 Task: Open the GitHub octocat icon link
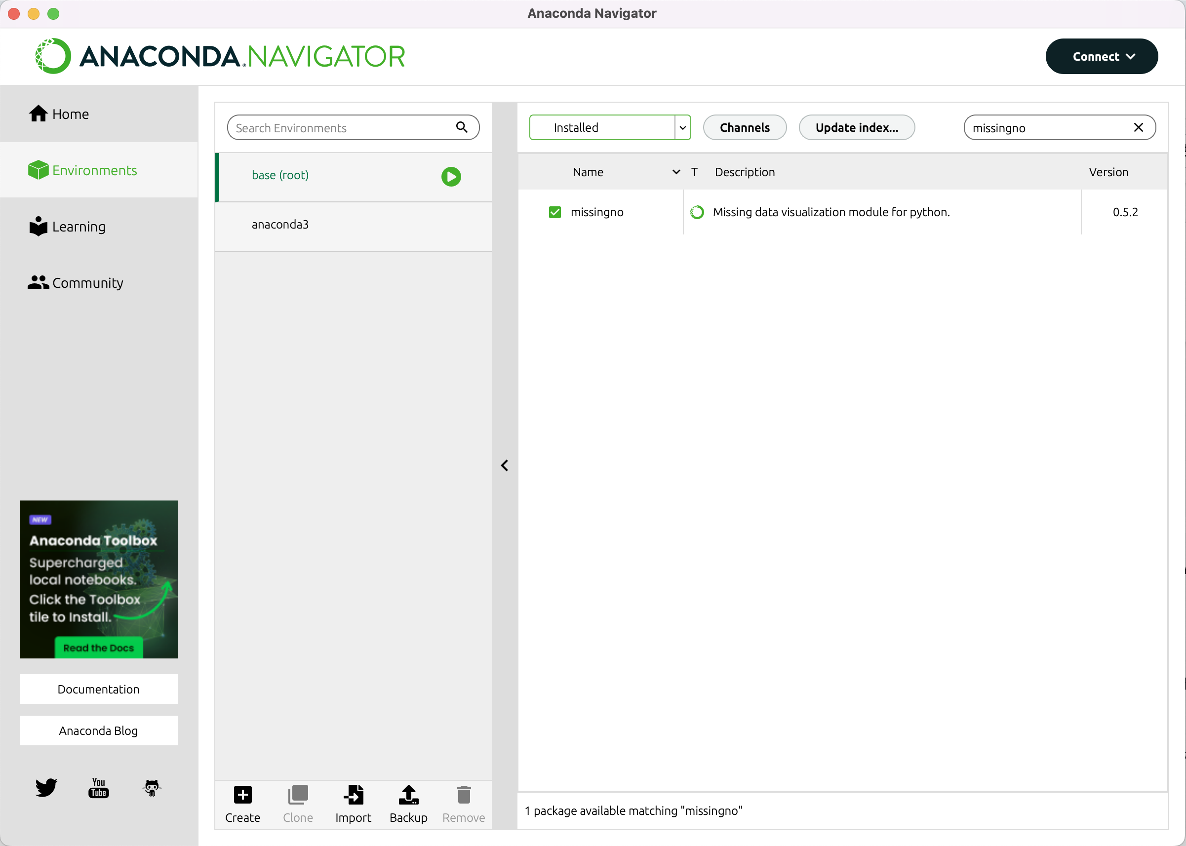pos(152,788)
